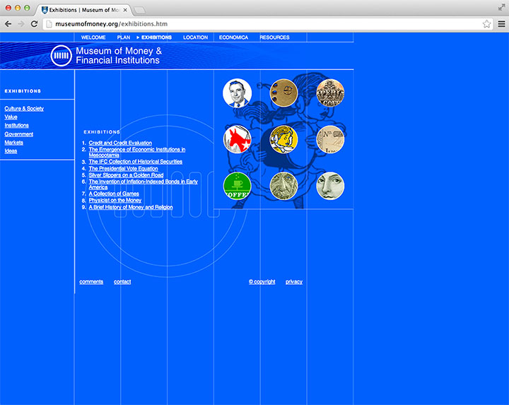
Task: Click the pale face close-up thumbnail
Action: (x=330, y=186)
